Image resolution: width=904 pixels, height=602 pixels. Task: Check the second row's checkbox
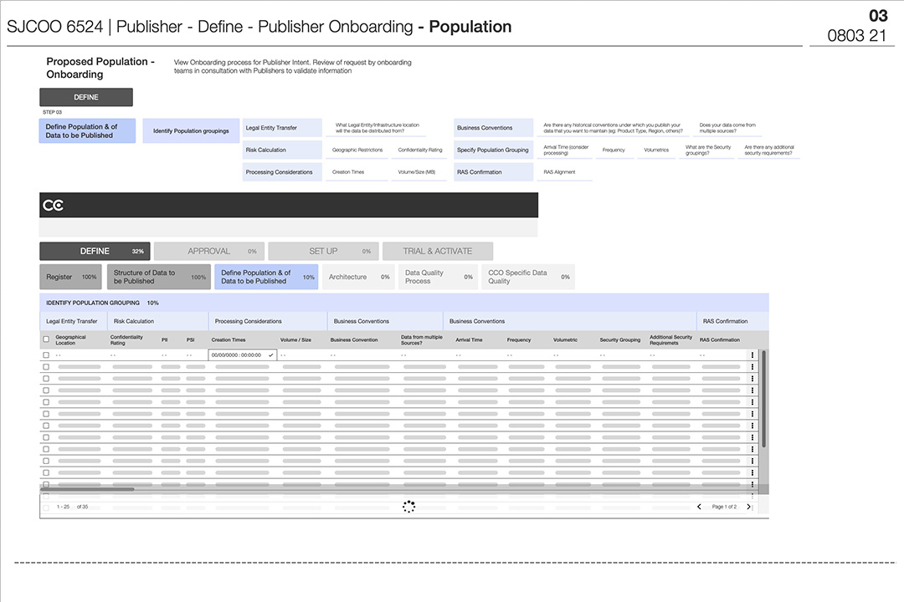46,367
